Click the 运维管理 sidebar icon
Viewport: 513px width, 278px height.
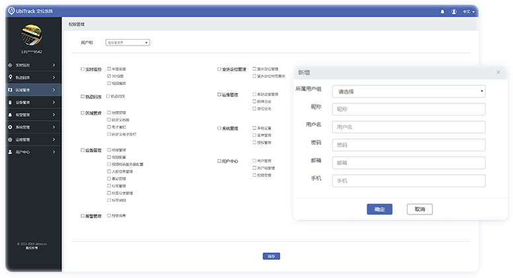[10, 139]
